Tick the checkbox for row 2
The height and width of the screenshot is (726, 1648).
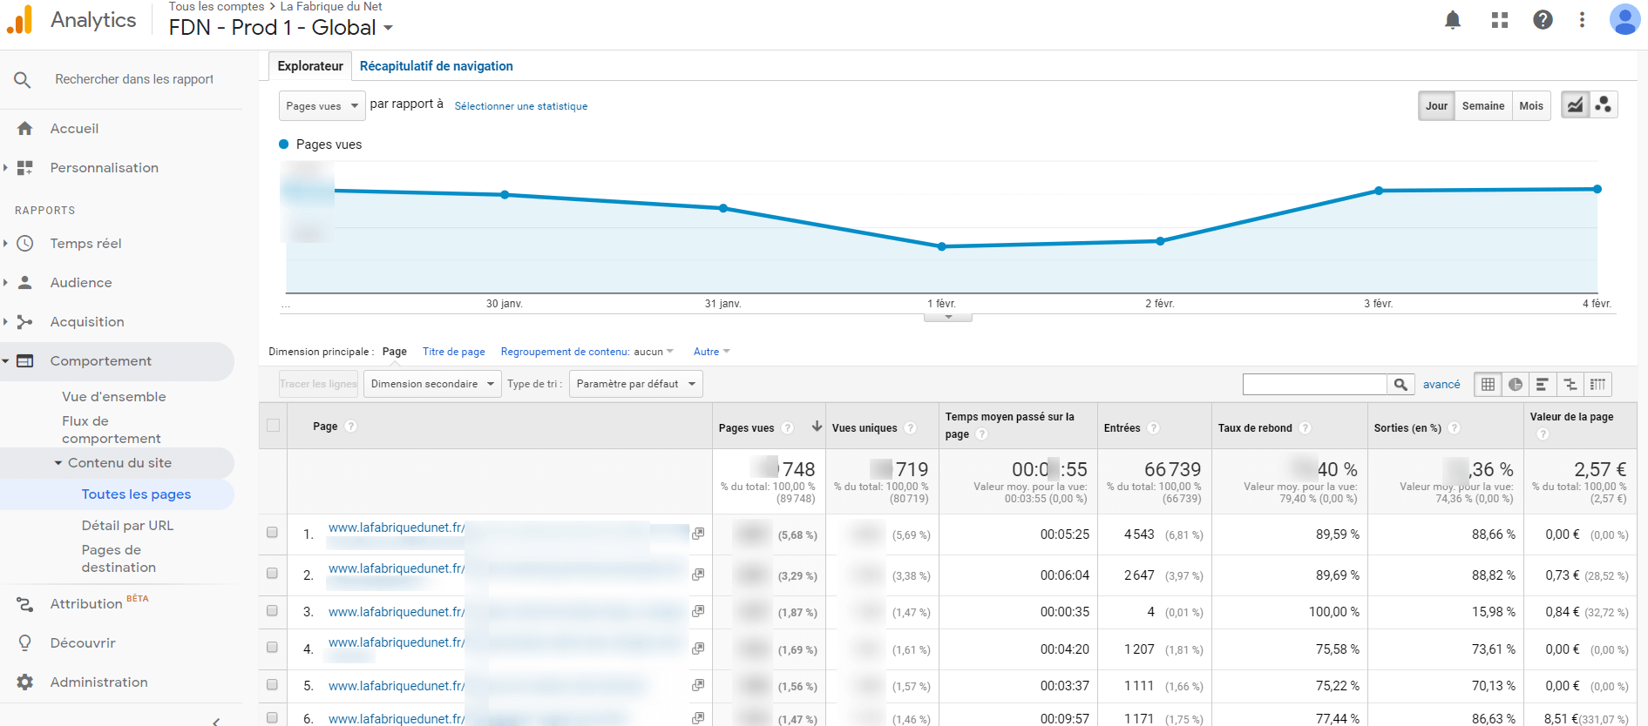click(x=272, y=574)
